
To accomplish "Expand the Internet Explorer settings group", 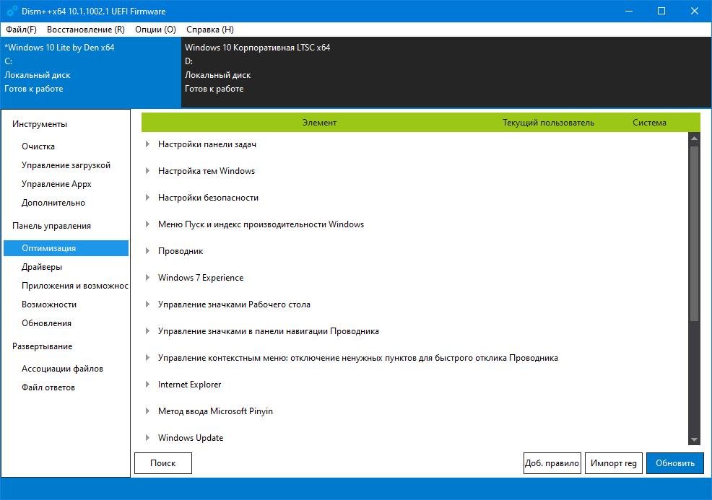I will 147,385.
